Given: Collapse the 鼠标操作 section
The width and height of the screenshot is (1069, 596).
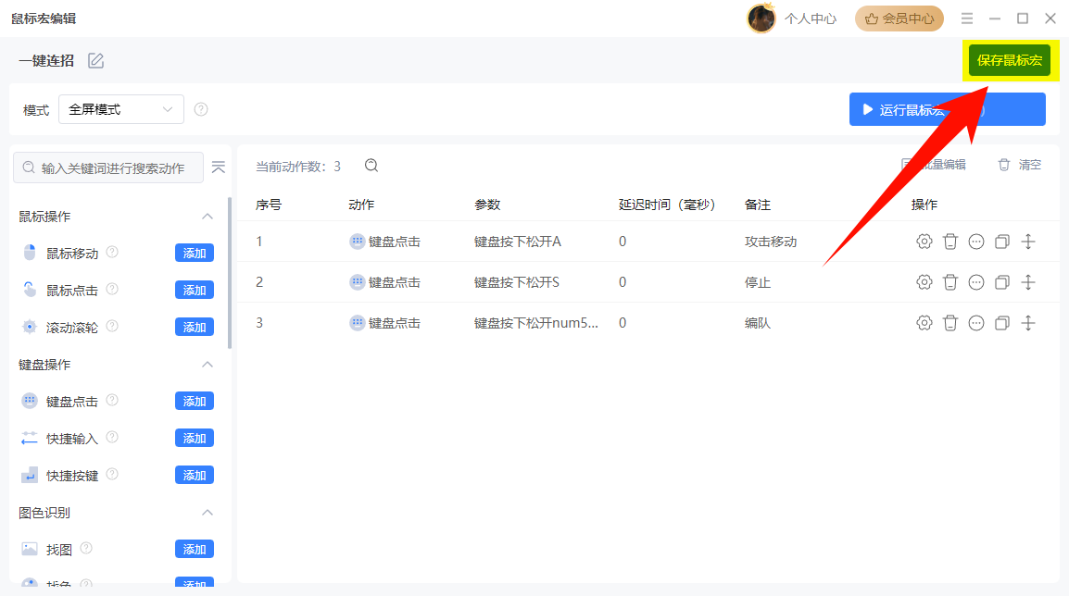Looking at the screenshot, I should [208, 216].
